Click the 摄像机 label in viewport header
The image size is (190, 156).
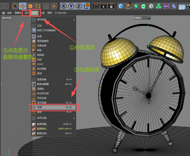pyautogui.click(x=138, y=18)
